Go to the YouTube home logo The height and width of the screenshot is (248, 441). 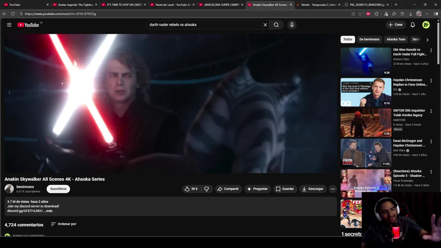28,25
